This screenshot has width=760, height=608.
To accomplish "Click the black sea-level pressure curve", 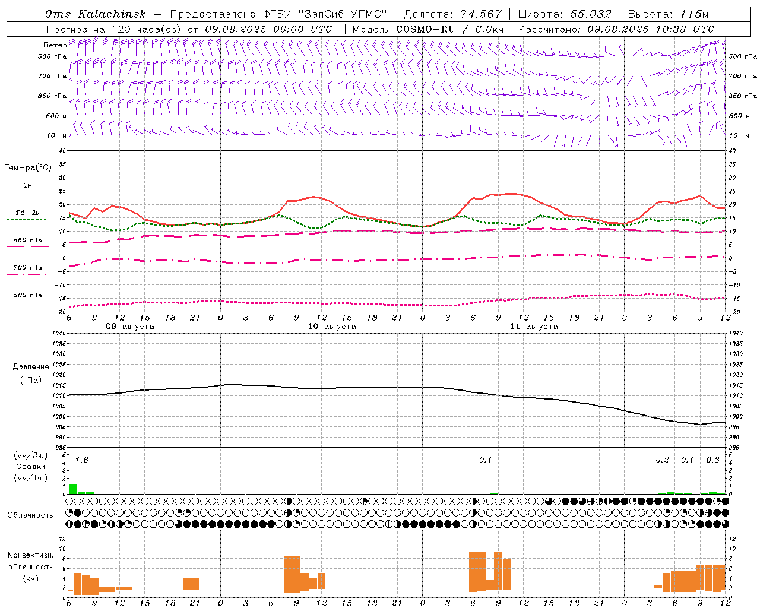I will (x=398, y=388).
